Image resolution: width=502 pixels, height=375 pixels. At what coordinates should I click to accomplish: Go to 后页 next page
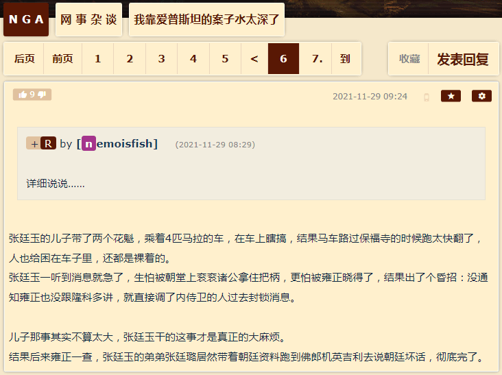click(x=24, y=58)
